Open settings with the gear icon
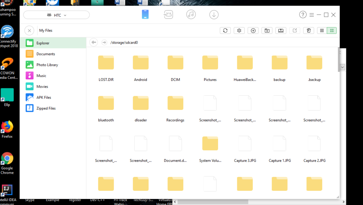 (x=239, y=31)
